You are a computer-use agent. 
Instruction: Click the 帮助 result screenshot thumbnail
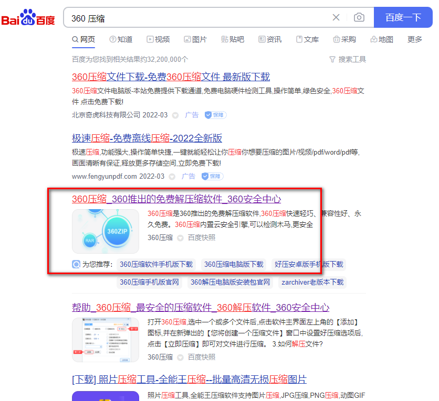[106, 340]
